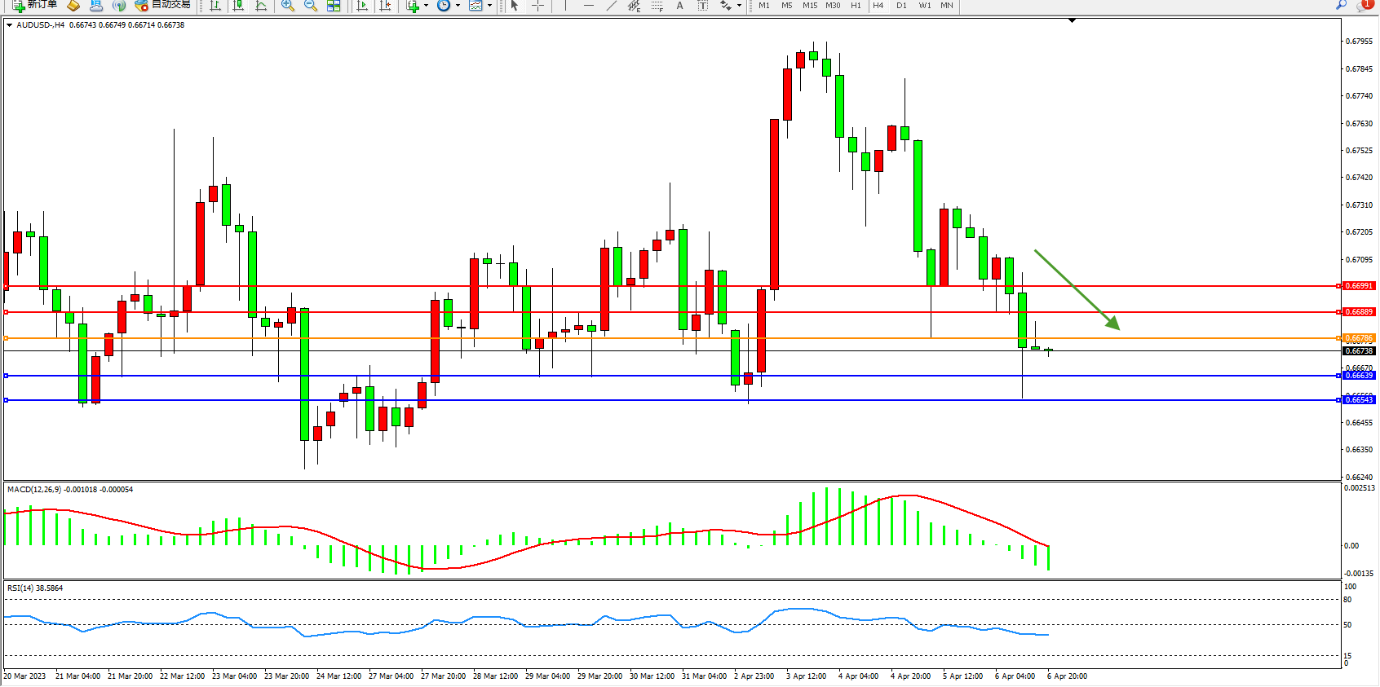
Task: Toggle the AutoTrading (自动交易) button
Action: [x=163, y=5]
